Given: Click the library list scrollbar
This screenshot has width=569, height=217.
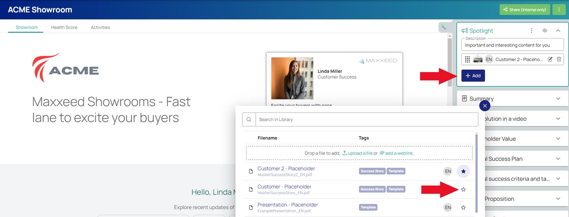Looking at the screenshot, I should [x=477, y=172].
